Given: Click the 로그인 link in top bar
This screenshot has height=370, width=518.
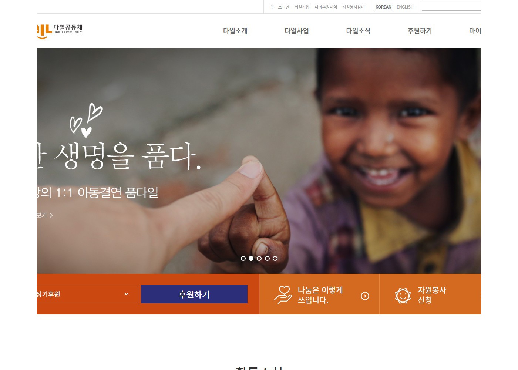Looking at the screenshot, I should click(283, 7).
